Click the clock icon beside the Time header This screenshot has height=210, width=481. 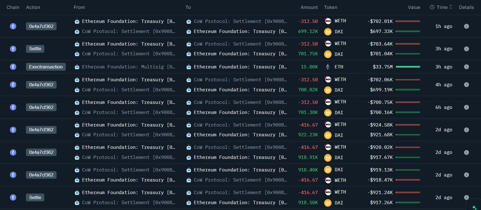pyautogui.click(x=432, y=7)
